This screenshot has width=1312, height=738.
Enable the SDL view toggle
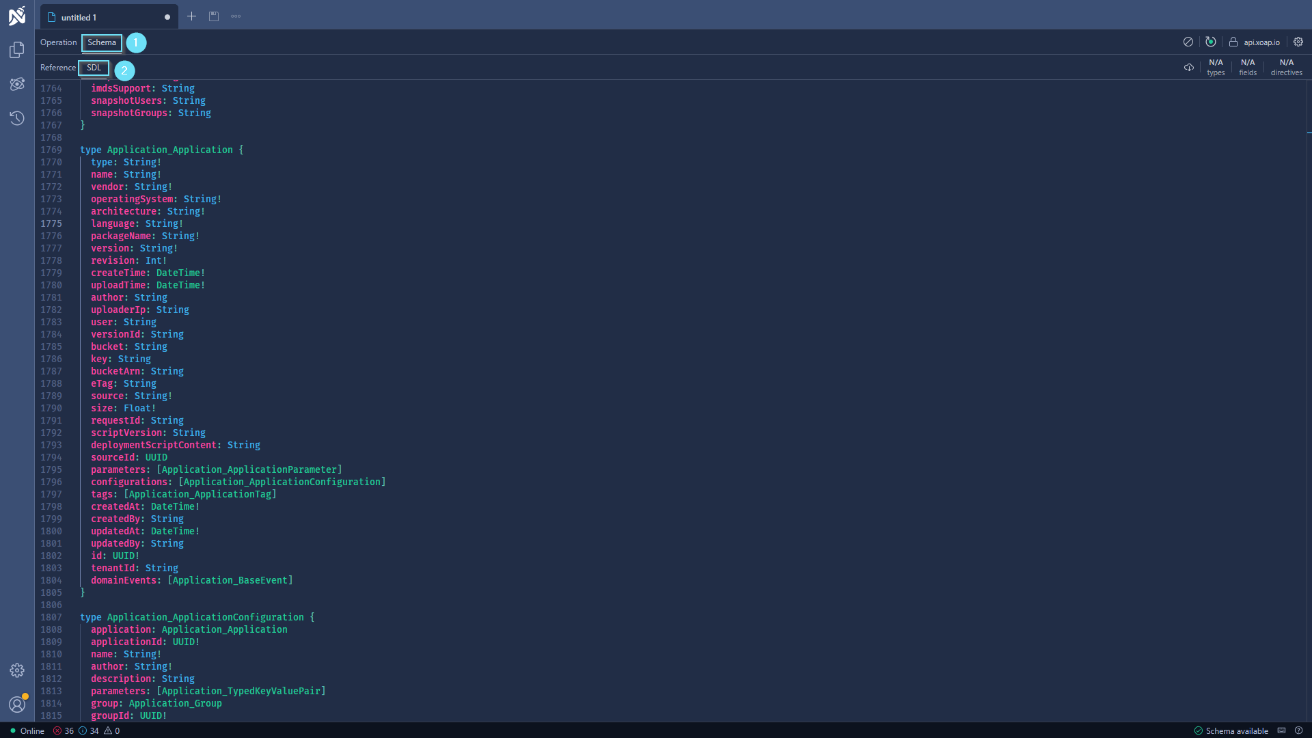[94, 68]
